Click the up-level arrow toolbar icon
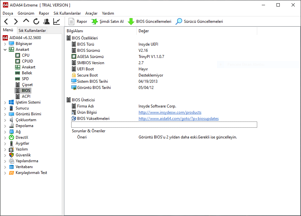The width and height of the screenshot is (301, 216). tap(26, 21)
